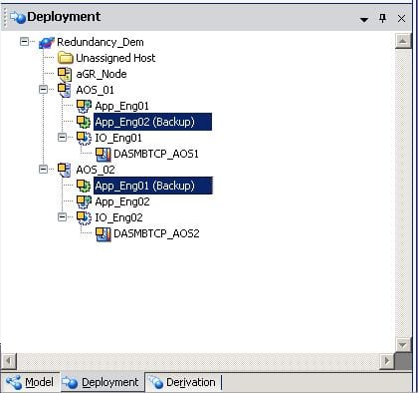Screen dimensions: 418x393
Task: Click the aGR_Node platform icon
Action: (65, 74)
